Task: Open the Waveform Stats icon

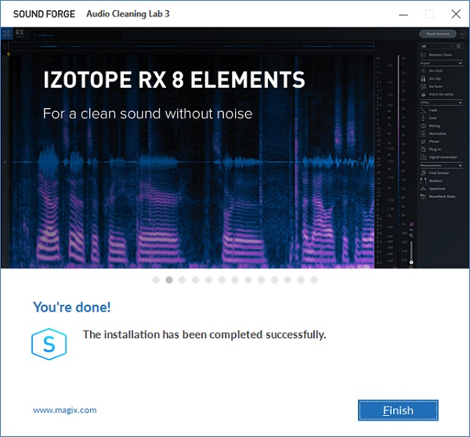Action: tap(423, 196)
